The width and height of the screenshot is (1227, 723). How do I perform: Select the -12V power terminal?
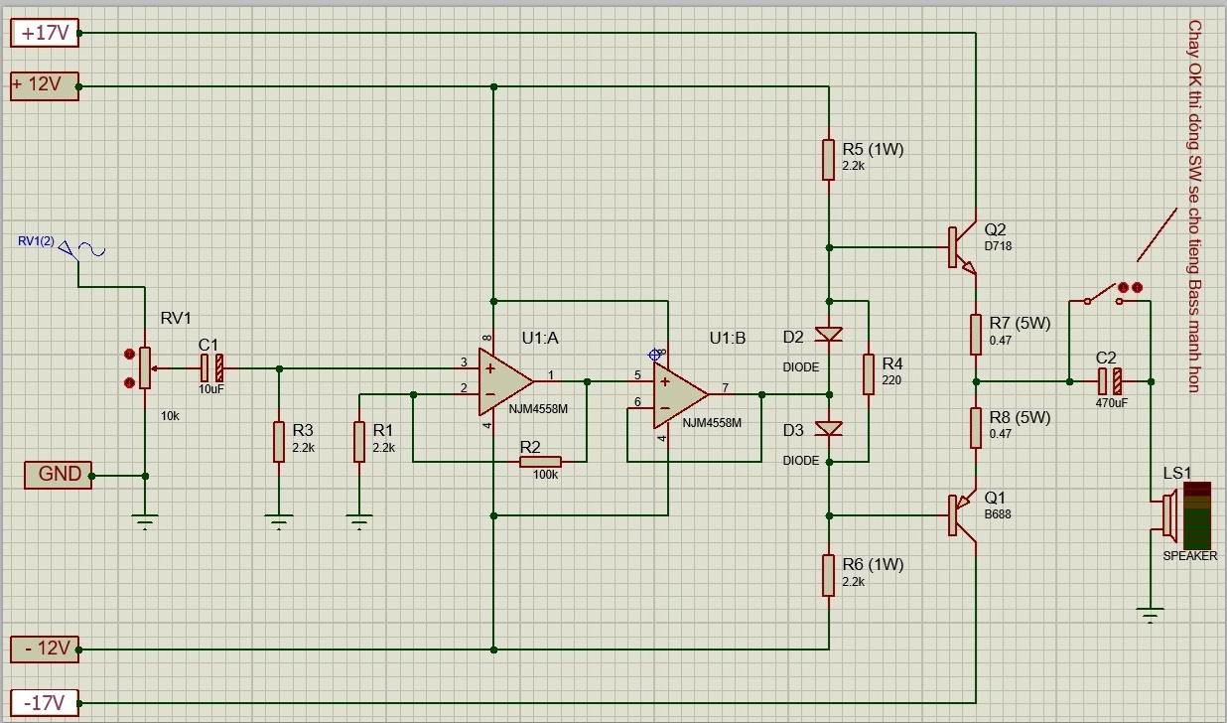pos(43,650)
